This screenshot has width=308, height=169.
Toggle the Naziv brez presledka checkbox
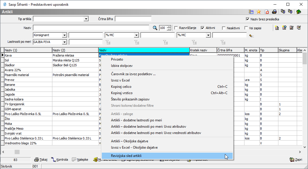(x=248, y=19)
